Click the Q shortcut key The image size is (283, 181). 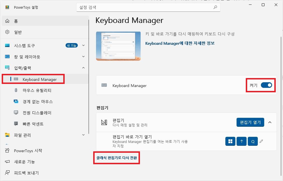pos(253,141)
